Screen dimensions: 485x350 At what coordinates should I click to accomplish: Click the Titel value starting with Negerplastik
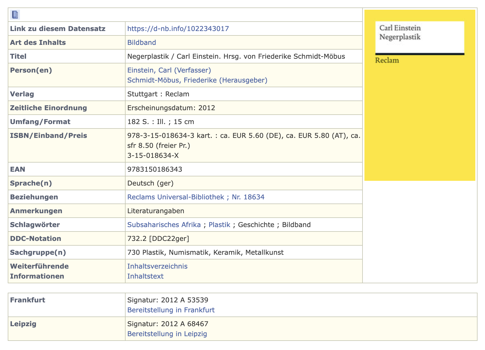pyautogui.click(x=236, y=56)
